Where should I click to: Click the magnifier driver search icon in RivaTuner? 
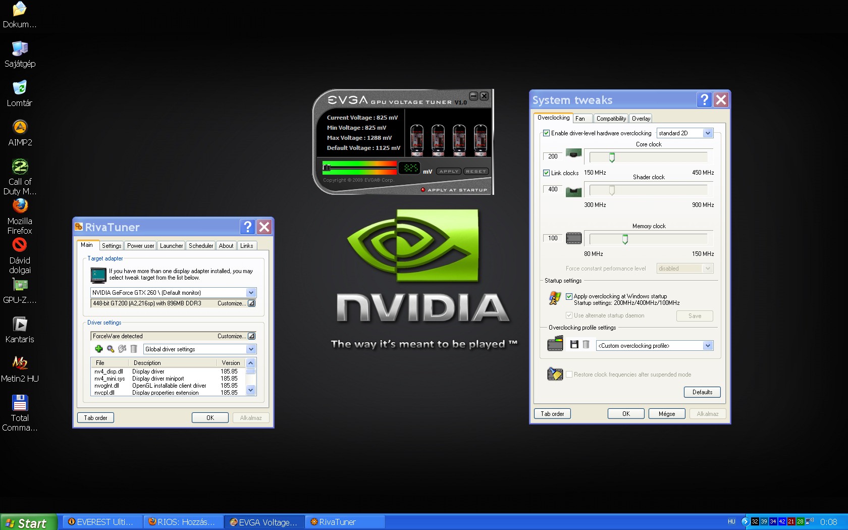(x=111, y=349)
